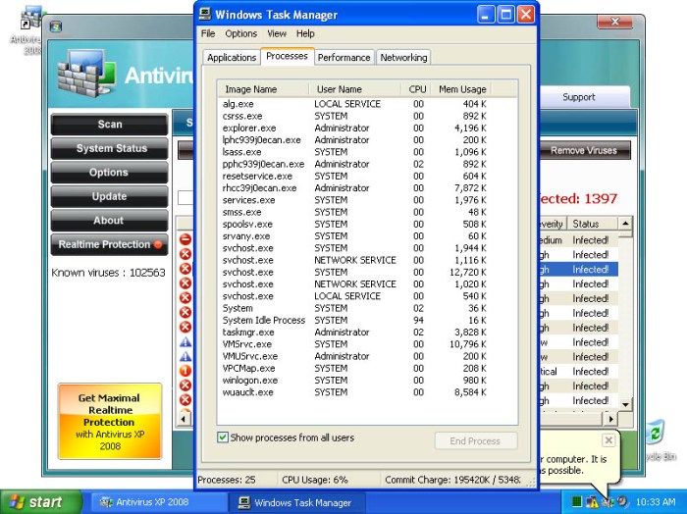This screenshot has width=687, height=514.
Task: Switch to the Performance tab
Action: tap(343, 57)
